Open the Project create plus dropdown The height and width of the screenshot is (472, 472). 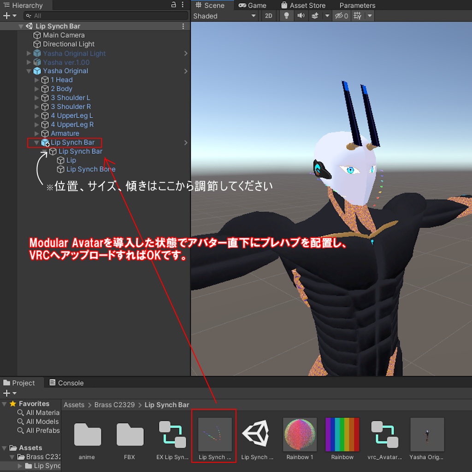pyautogui.click(x=9, y=393)
